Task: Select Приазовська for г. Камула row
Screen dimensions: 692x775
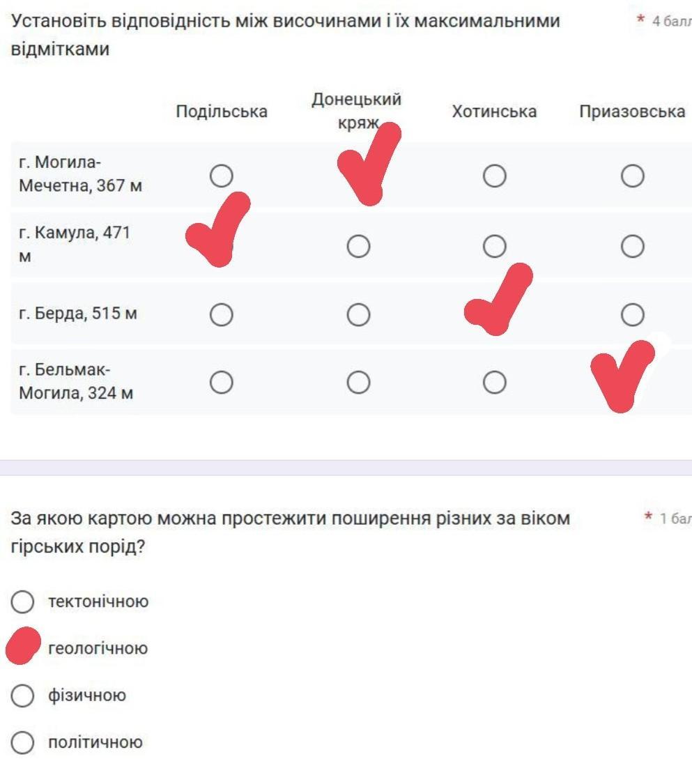Action: point(632,245)
